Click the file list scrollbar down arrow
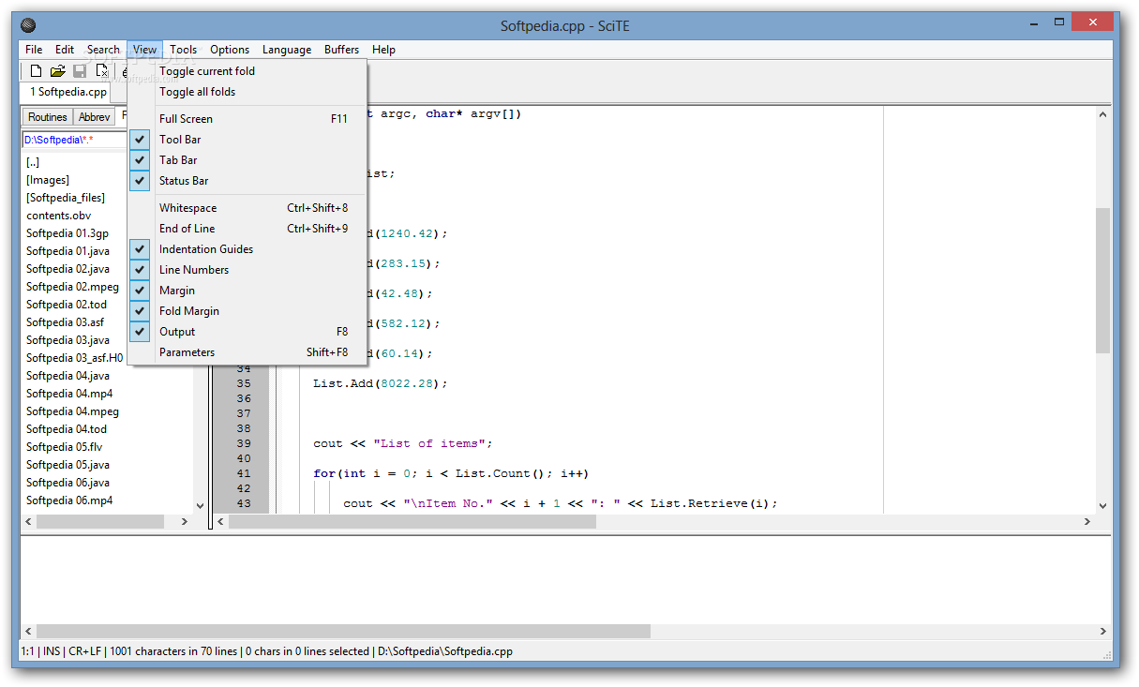Screen dimensions: 1139x687 (x=200, y=506)
